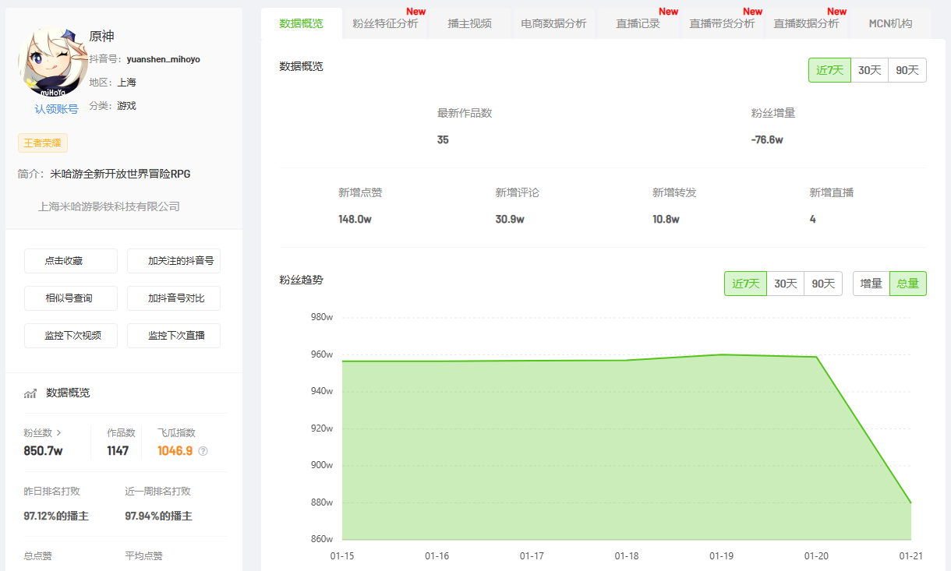Show 增量 view in 粉丝趋势 chart
Viewport: 951px width, 571px height.
[871, 284]
